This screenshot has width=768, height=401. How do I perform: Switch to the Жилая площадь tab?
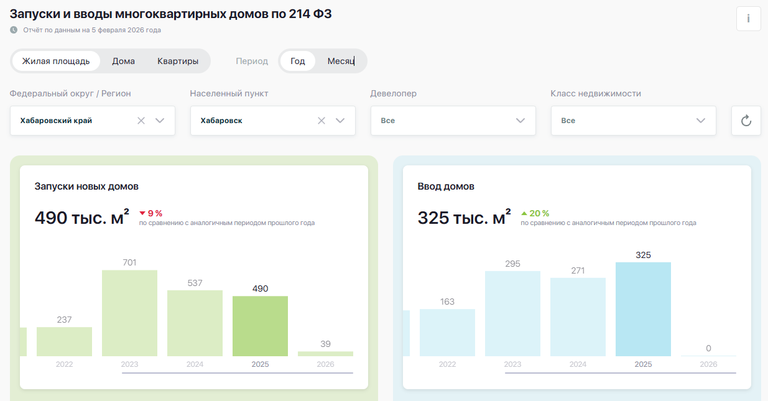point(56,60)
